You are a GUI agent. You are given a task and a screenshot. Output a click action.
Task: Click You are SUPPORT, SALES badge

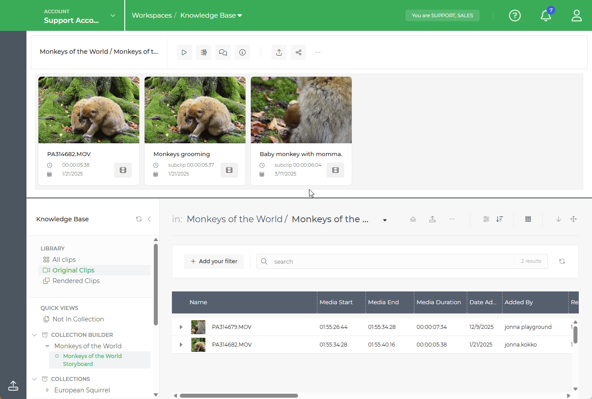click(443, 15)
